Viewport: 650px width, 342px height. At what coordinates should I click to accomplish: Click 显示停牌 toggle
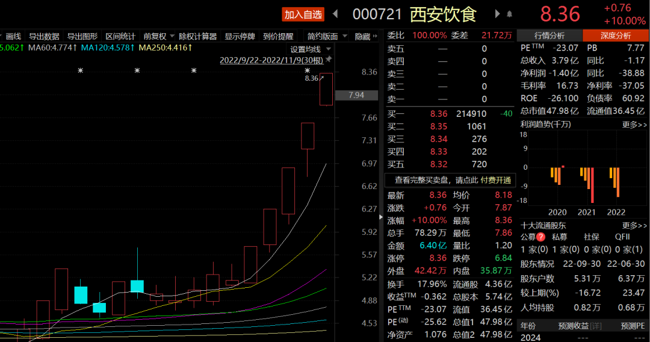pyautogui.click(x=240, y=37)
